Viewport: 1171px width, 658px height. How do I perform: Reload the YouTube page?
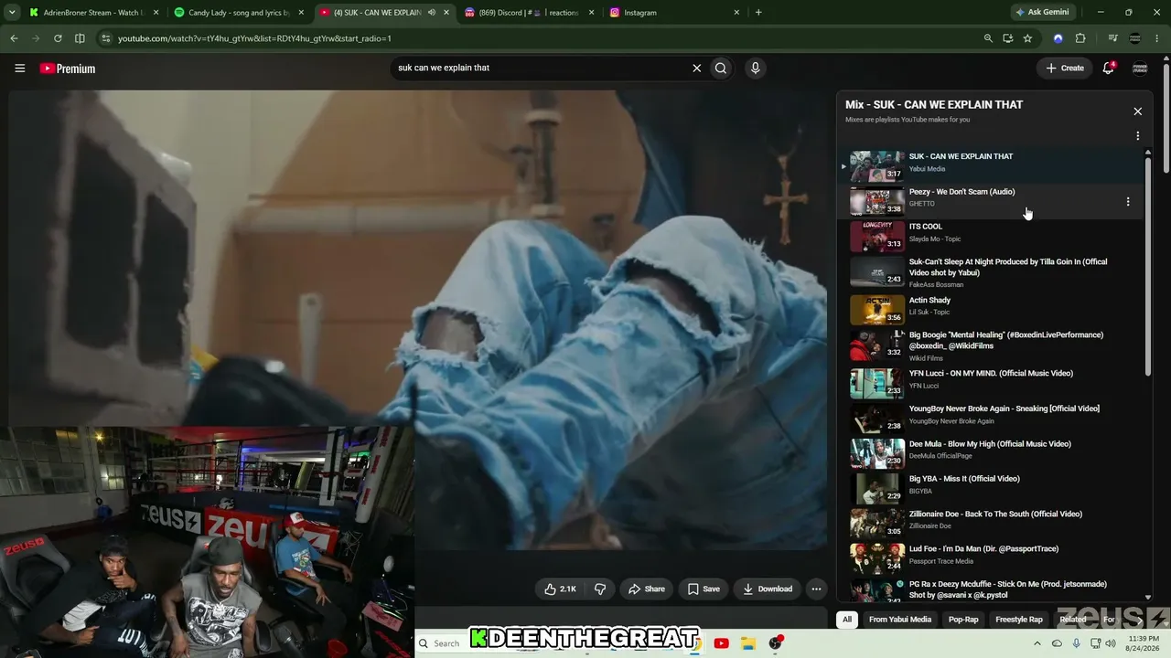tap(58, 38)
